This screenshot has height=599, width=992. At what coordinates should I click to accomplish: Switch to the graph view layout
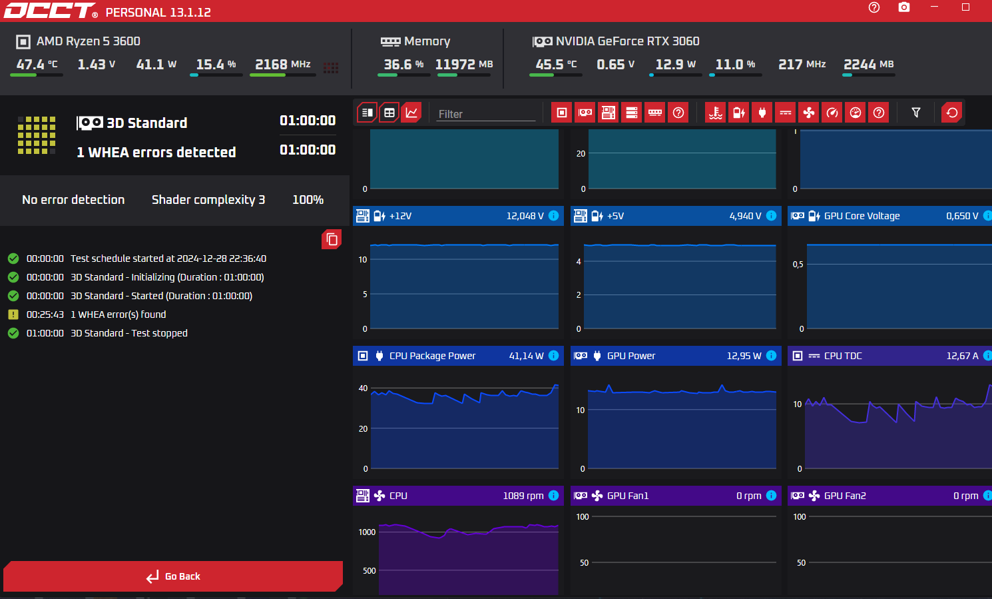click(x=412, y=113)
